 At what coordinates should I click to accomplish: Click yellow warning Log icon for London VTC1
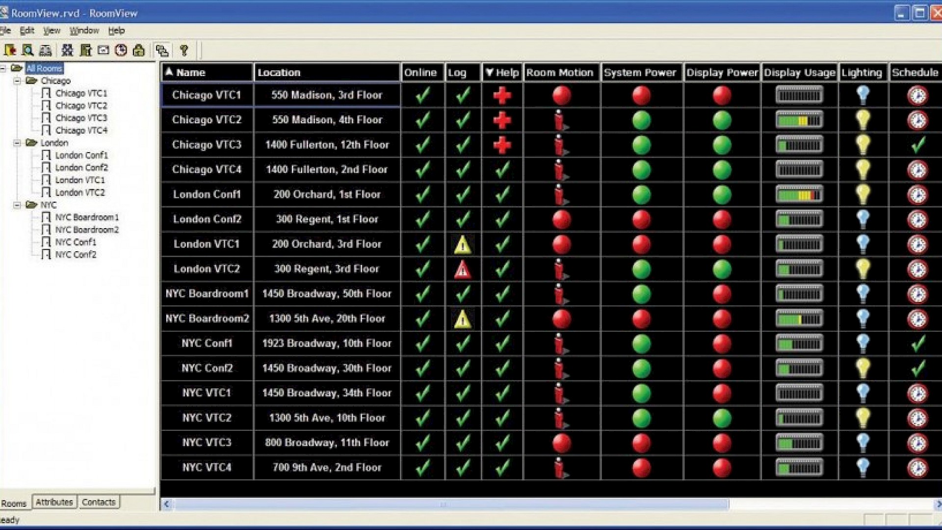(x=462, y=244)
